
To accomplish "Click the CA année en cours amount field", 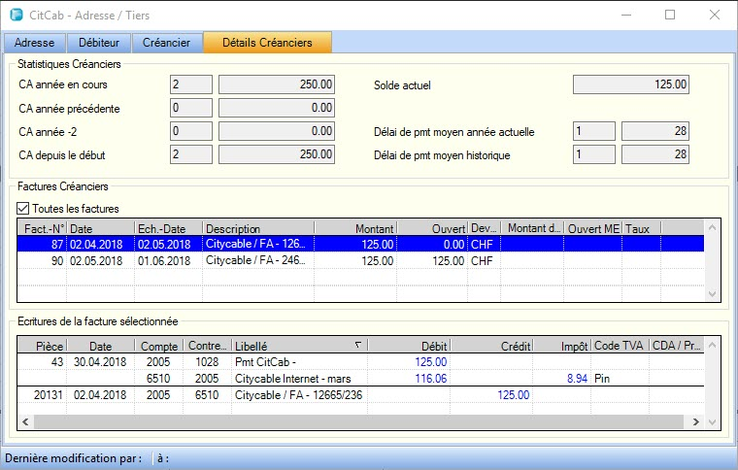I will (x=277, y=84).
